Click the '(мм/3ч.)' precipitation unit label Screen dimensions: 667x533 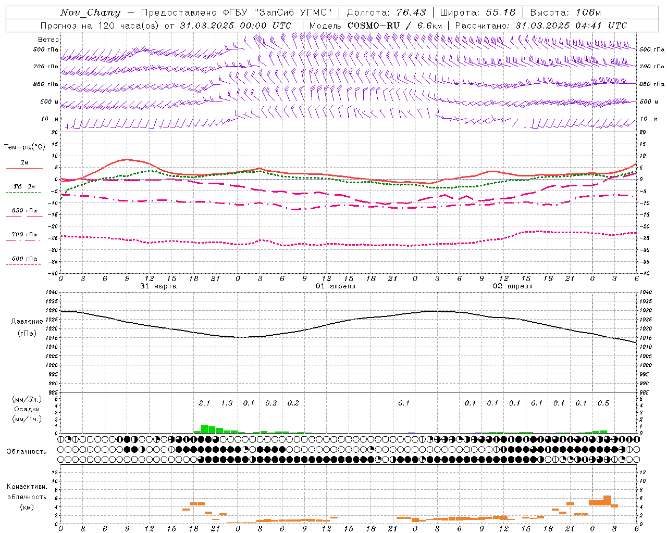point(27,399)
